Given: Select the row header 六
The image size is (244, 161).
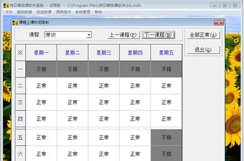Looking at the screenshot, I should coord(20,154).
